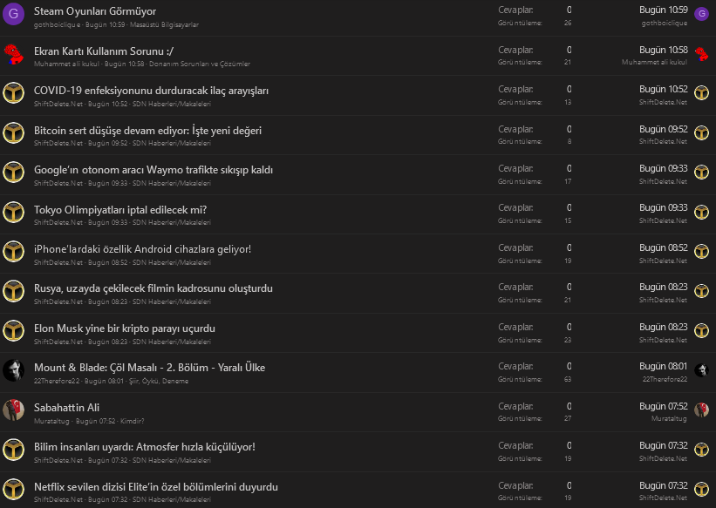Viewport: 716px width, 508px height.
Task: Click the purple G avatar beside the Steam Oyunları thread title
Action: click(x=13, y=15)
